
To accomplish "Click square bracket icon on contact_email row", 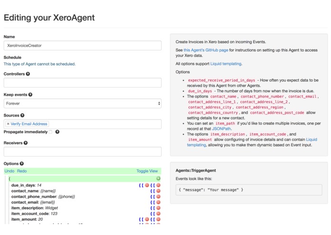I will (154, 202).
